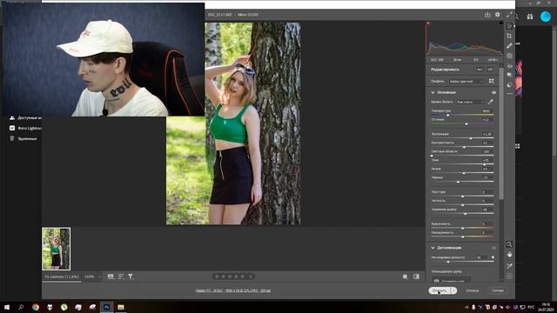The height and width of the screenshot is (313, 557).
Task: Select the Hand pan tool
Action: point(509,255)
